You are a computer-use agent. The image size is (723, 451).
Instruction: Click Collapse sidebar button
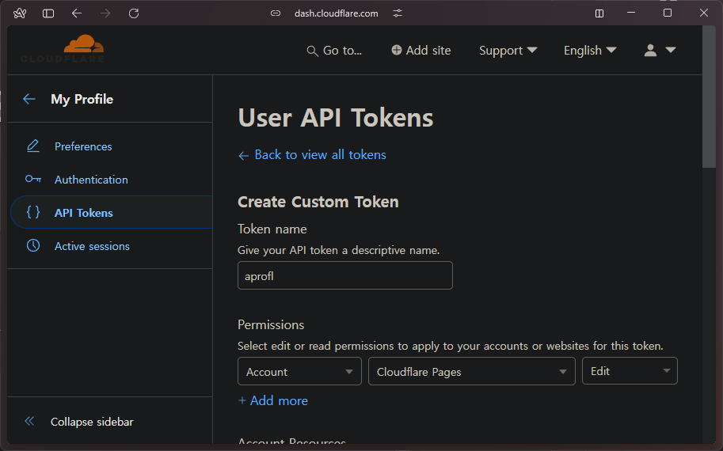click(92, 422)
